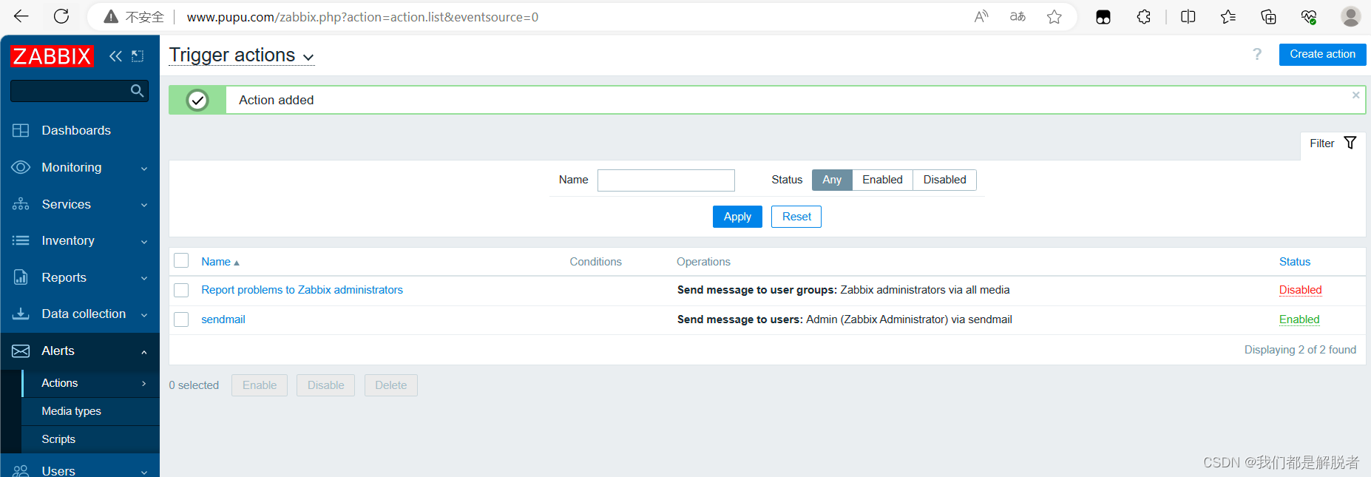Sort by the Name column header
The width and height of the screenshot is (1371, 477).
click(x=220, y=262)
